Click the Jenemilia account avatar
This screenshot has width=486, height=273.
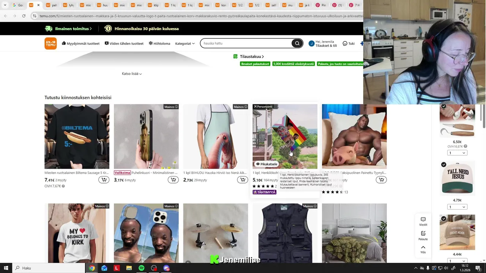tap(311, 44)
